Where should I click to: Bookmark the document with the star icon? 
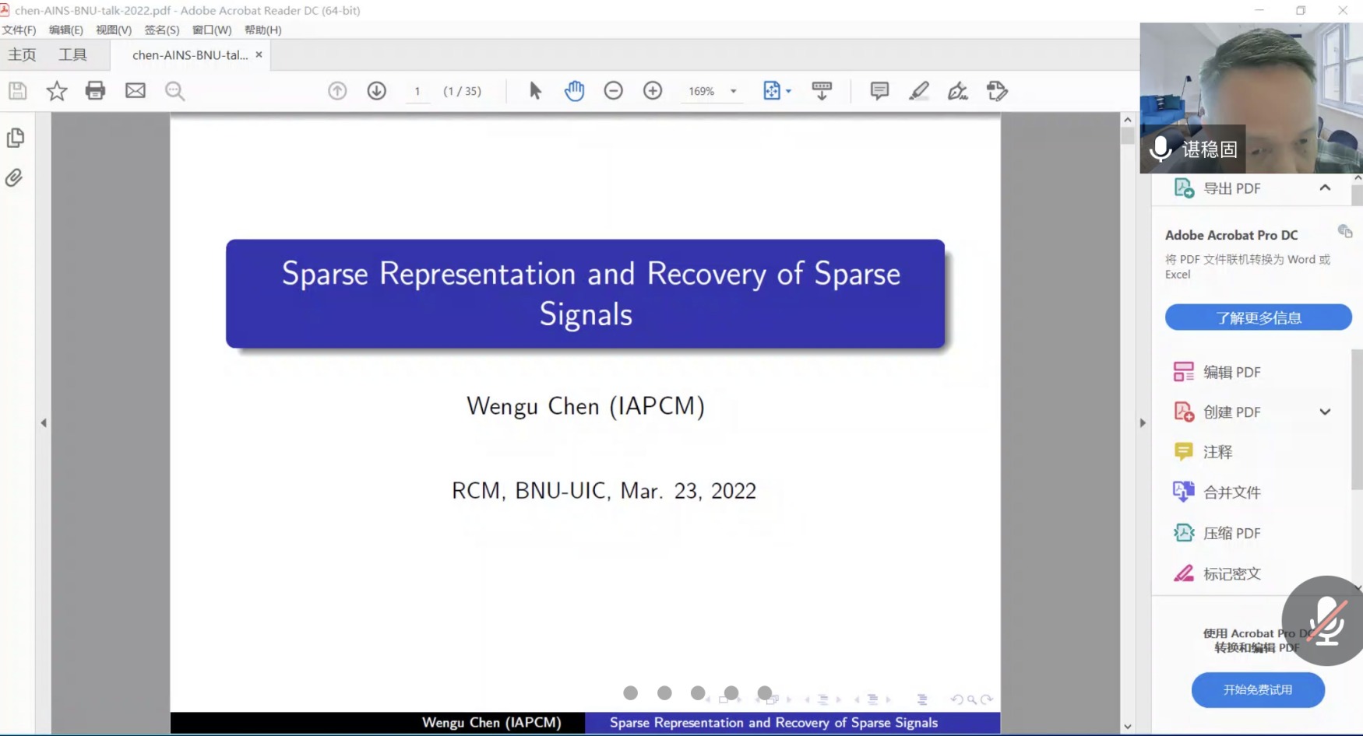(57, 91)
